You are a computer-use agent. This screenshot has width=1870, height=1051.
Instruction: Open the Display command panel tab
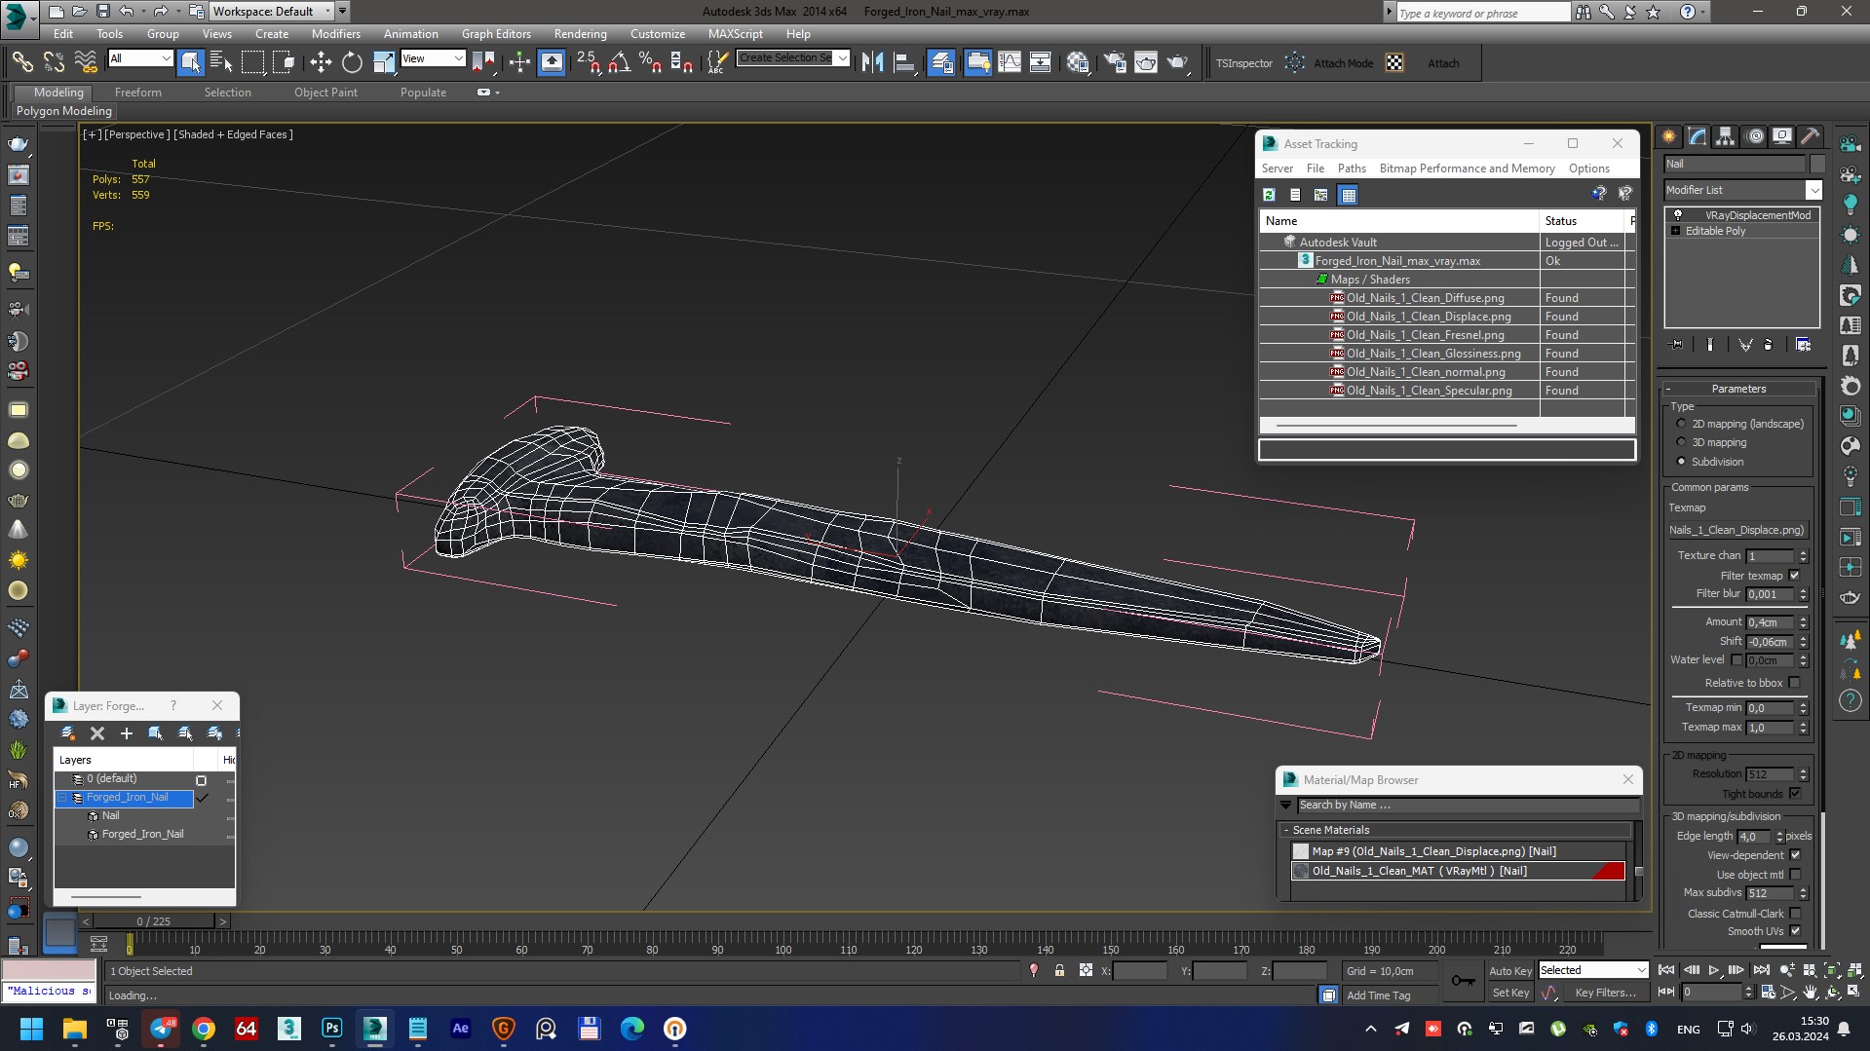point(1782,136)
